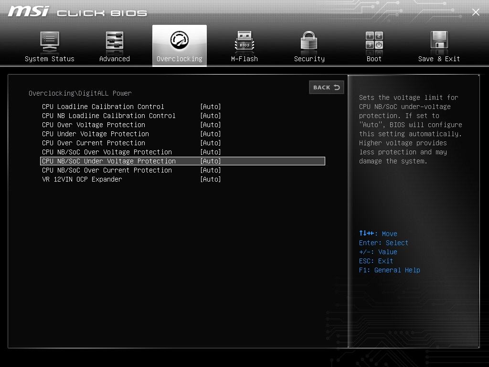Close the Click BIOS window
Viewport: 489px width, 367px height.
[476, 12]
